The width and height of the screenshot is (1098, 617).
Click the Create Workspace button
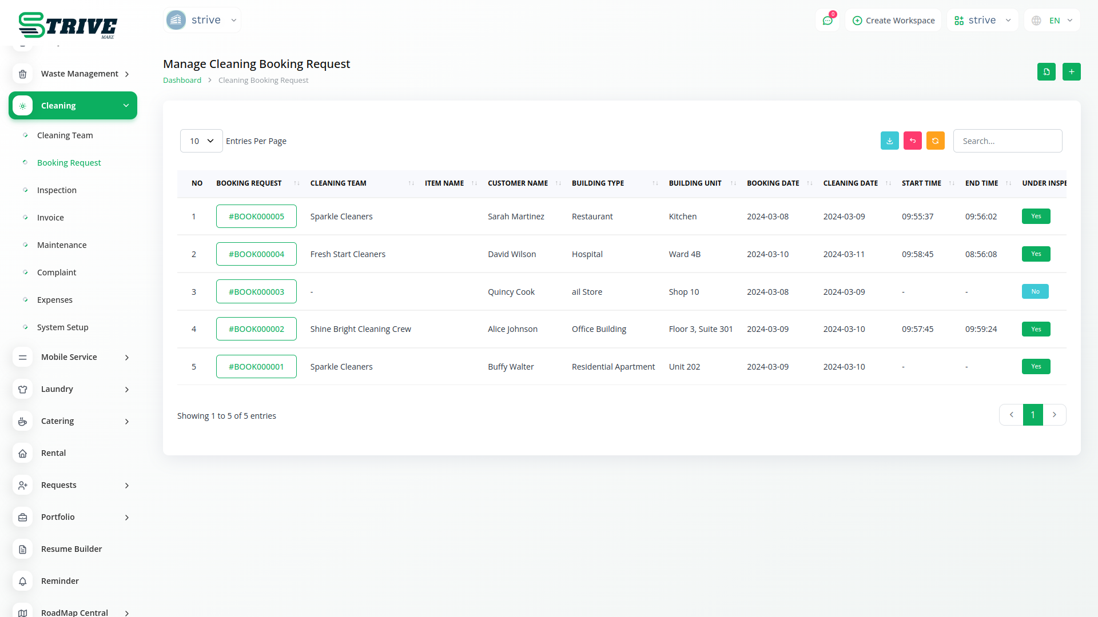tap(893, 21)
